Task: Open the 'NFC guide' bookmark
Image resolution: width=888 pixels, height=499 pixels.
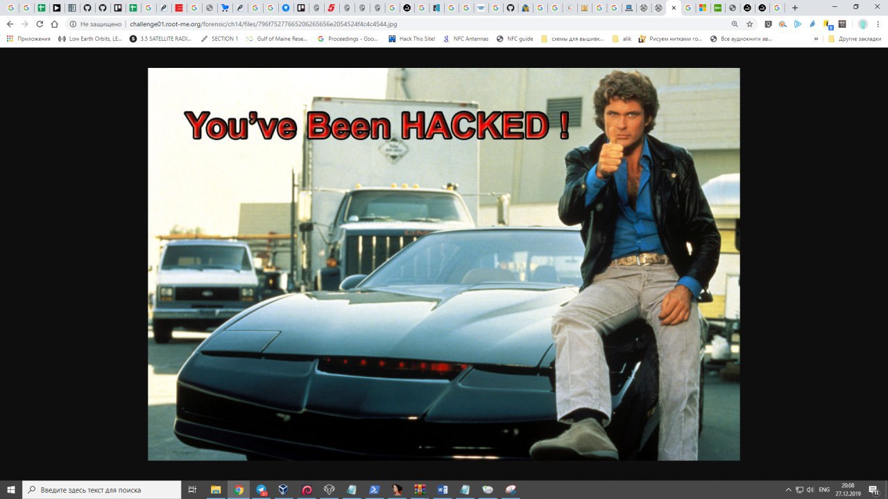Action: click(x=515, y=39)
